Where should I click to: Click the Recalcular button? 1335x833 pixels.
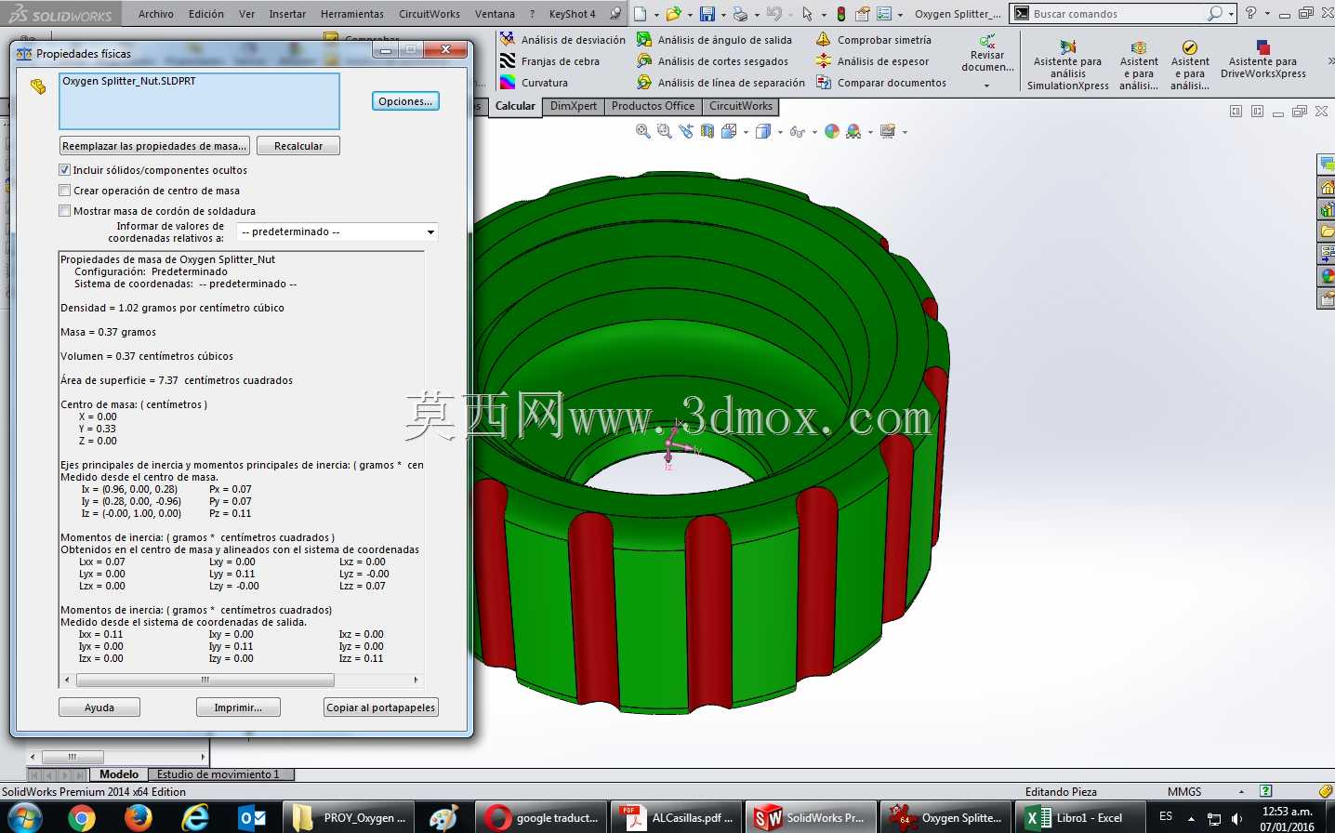[x=298, y=146]
